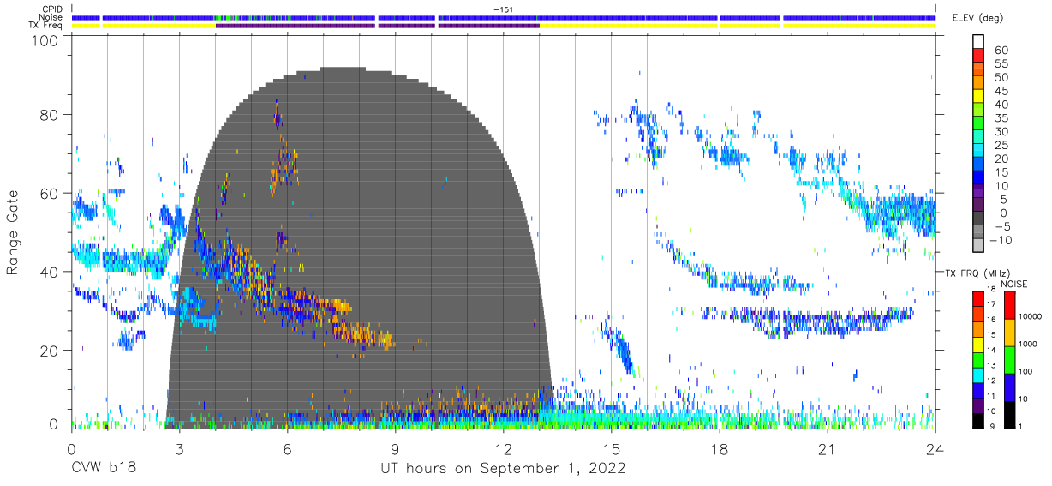Click the '1000' label on NOISE scale
The image size is (1052, 486).
(1029, 345)
